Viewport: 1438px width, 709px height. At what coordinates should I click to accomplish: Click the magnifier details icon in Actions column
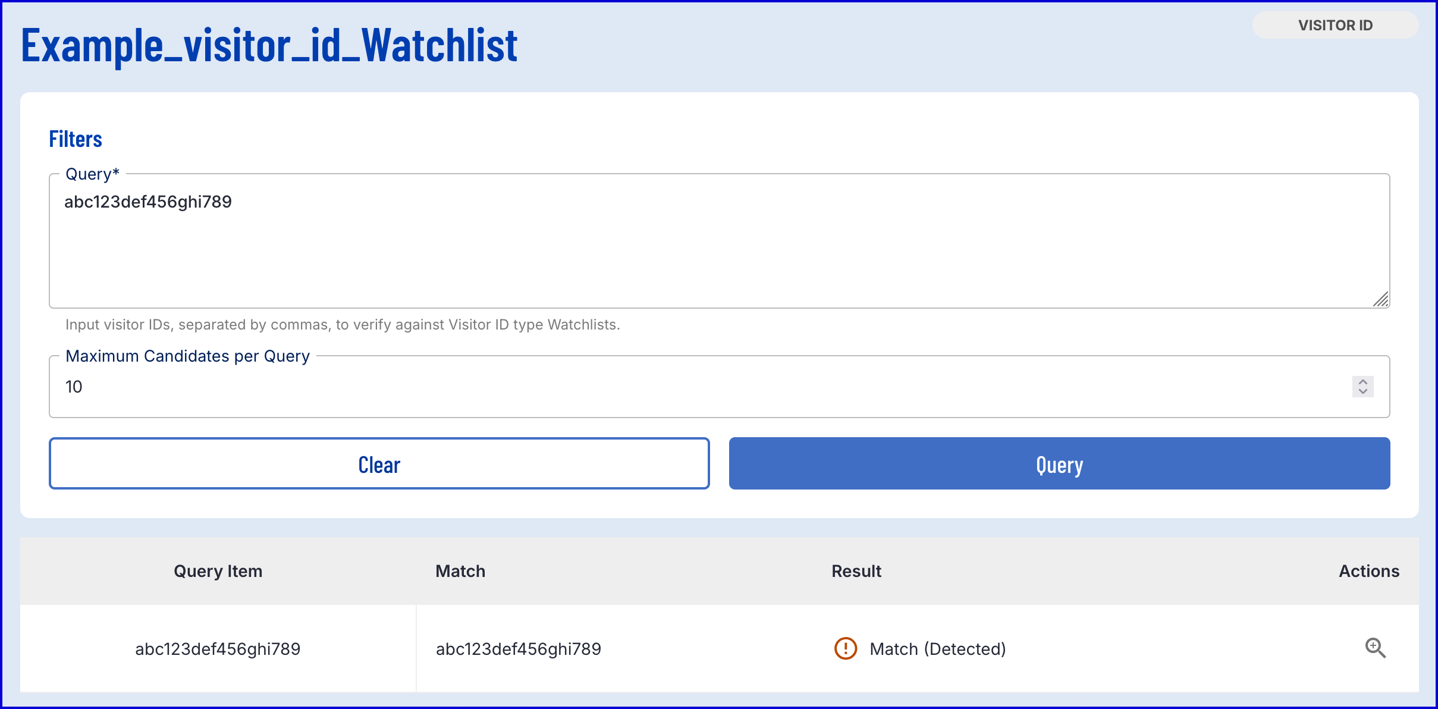(1375, 648)
